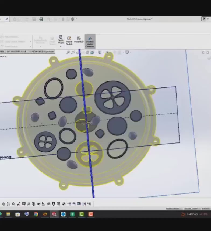Expand the Quick Snaps dropdown arrow
The height and width of the screenshot is (231, 211).
pyautogui.click(x=61, y=47)
